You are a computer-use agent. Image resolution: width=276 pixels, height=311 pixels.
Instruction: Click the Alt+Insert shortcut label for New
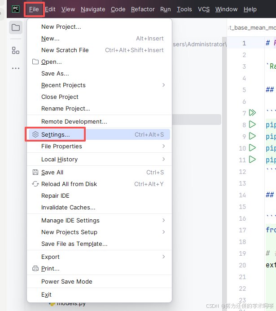coord(150,39)
